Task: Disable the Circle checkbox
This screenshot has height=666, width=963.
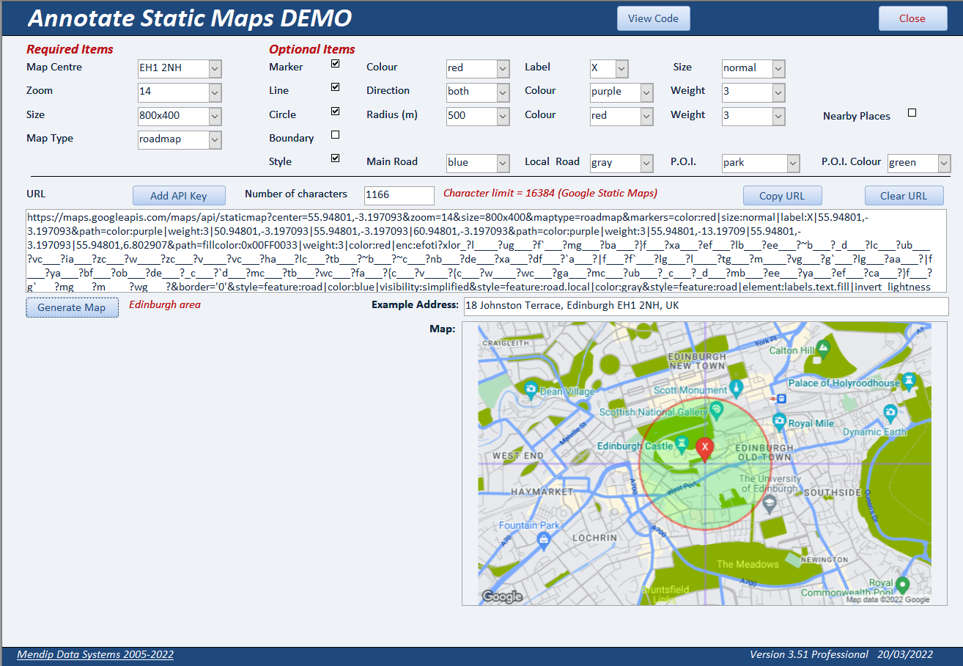Action: (x=336, y=111)
